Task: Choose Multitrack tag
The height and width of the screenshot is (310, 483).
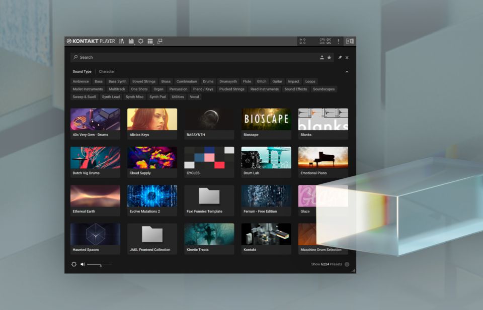Action: (x=117, y=89)
